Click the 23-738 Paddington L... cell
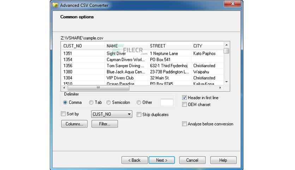295x170 pixels. pos(169,72)
